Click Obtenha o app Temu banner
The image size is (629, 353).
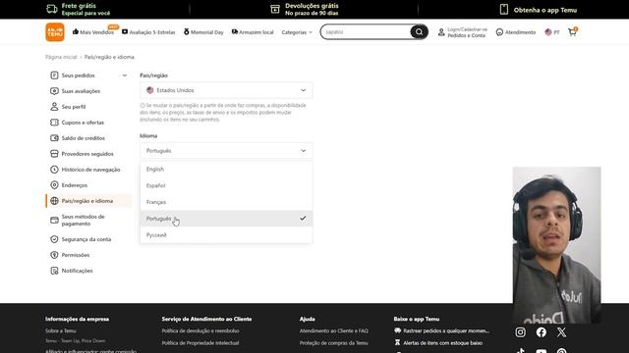538,10
